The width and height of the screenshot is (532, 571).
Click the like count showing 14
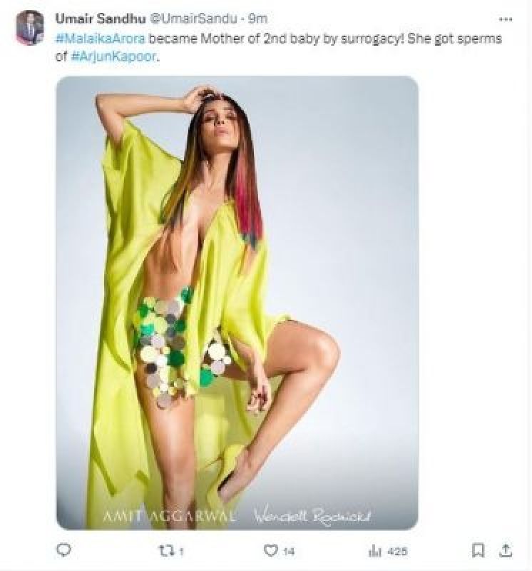pos(288,551)
